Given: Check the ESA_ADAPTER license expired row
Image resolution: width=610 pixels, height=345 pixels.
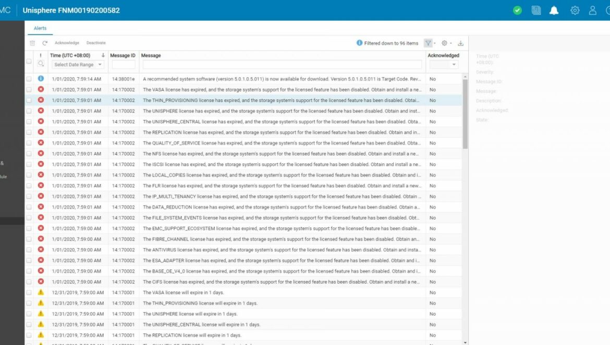Looking at the screenshot, I should [x=29, y=260].
